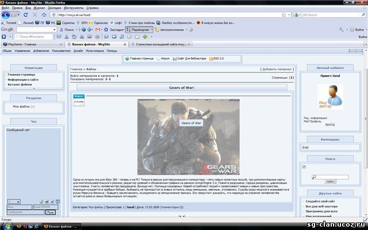
Task: Click Автозаполнение in Google toolbar
Action: 169,29
